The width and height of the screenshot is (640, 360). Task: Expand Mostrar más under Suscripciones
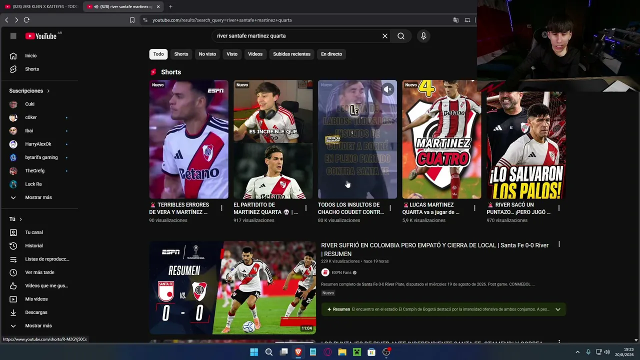pyautogui.click(x=39, y=197)
